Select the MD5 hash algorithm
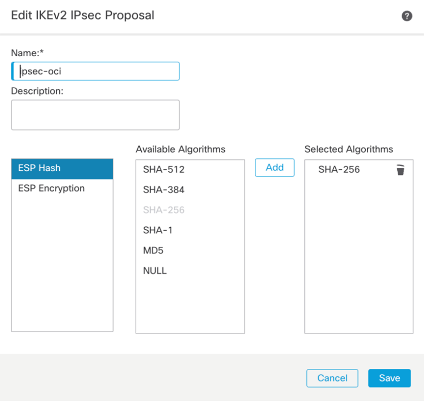The image size is (424, 401). 153,250
